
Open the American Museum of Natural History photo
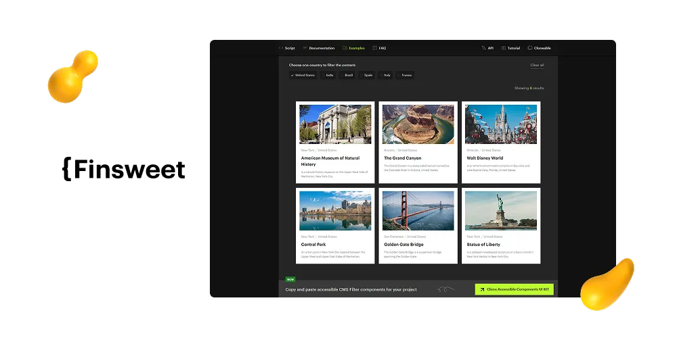[335, 124]
